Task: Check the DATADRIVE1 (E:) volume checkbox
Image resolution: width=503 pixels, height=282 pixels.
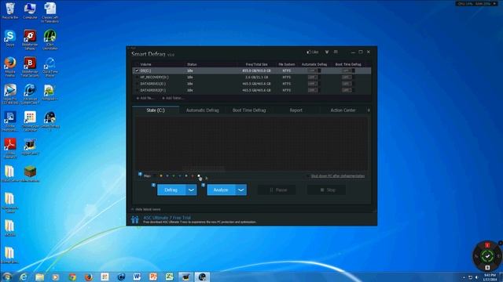Action: tap(137, 84)
